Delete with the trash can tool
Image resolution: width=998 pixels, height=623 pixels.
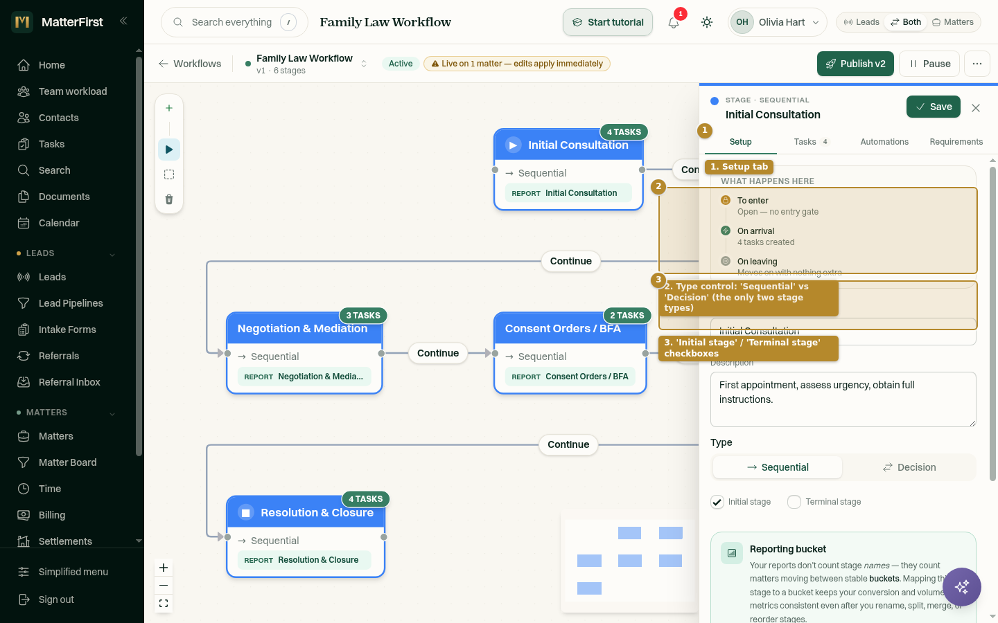(x=169, y=199)
